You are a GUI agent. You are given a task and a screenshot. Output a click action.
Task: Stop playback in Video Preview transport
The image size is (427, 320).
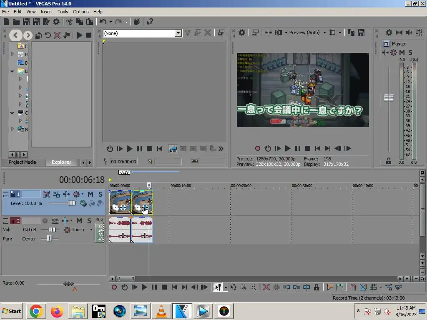tap(308, 148)
